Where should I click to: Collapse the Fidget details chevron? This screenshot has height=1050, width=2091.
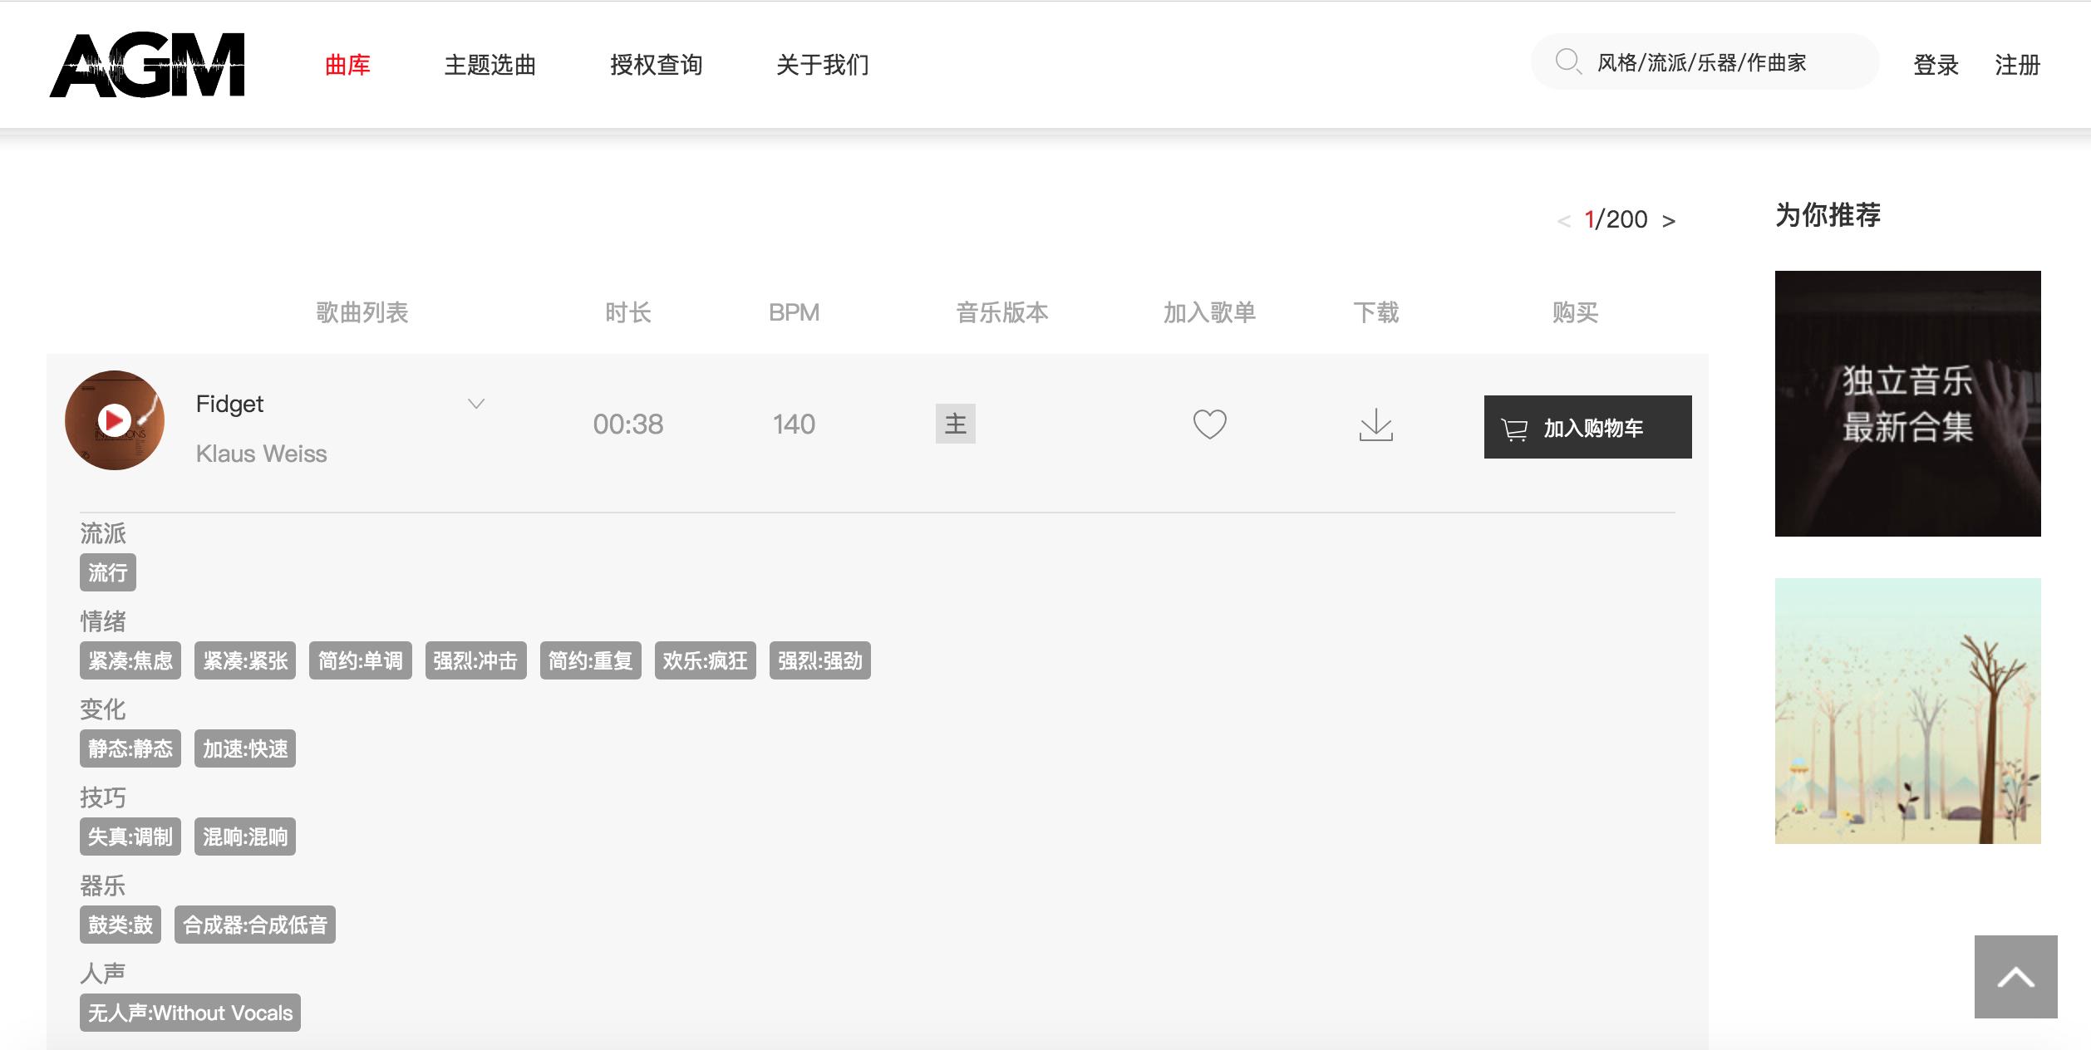pos(476,404)
